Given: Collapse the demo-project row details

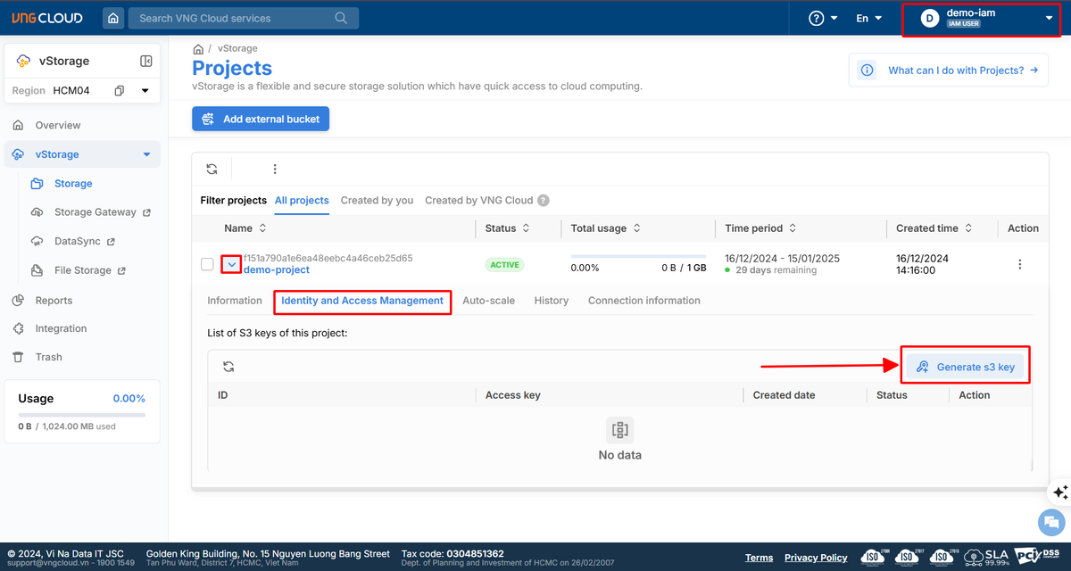Looking at the screenshot, I should [231, 265].
